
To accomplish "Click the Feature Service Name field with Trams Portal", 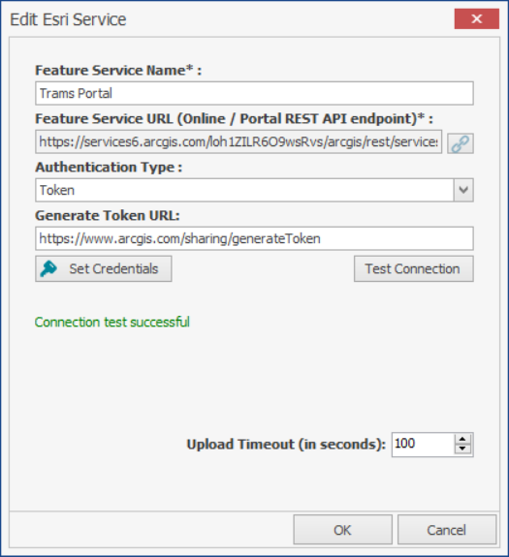I will 254,93.
